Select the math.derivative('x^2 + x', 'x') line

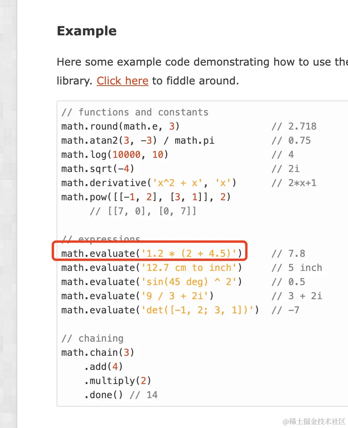[x=149, y=183]
